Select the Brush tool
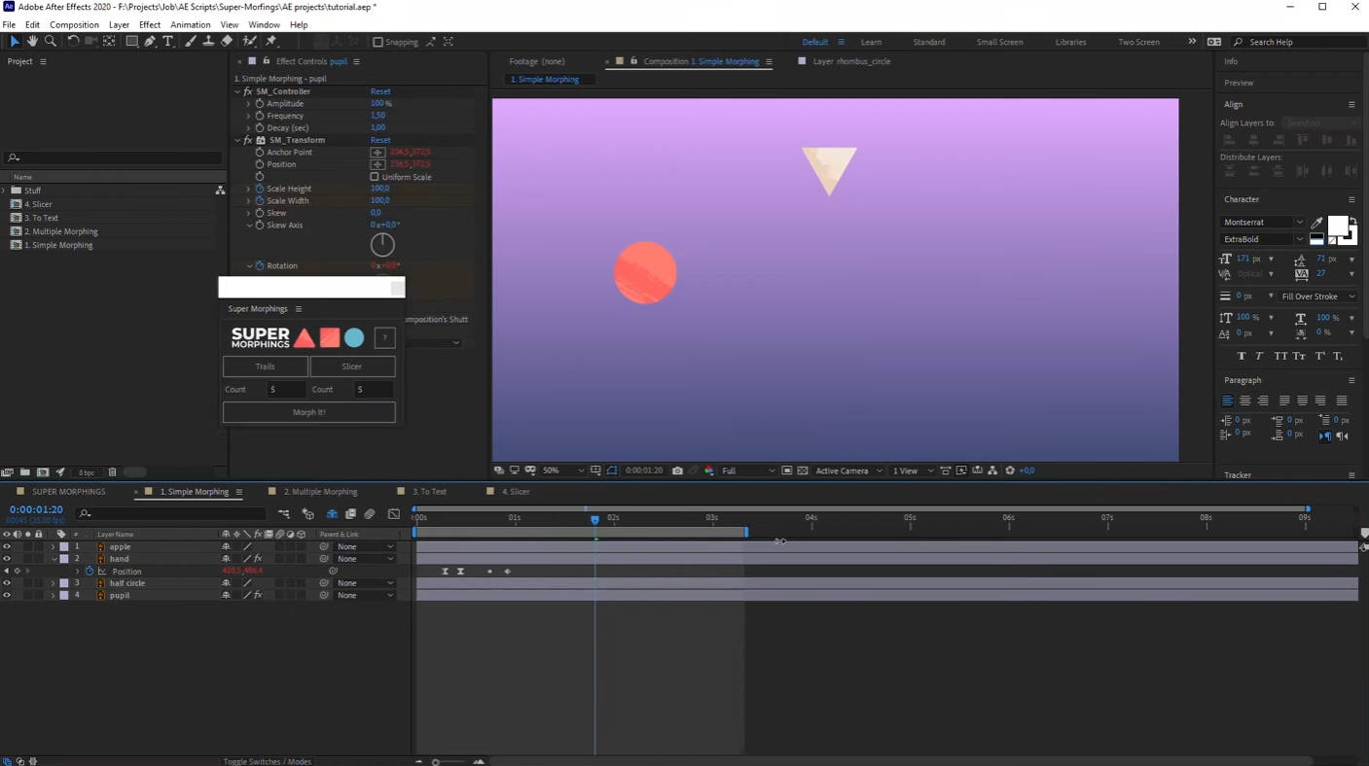The image size is (1369, 766). [x=189, y=41]
